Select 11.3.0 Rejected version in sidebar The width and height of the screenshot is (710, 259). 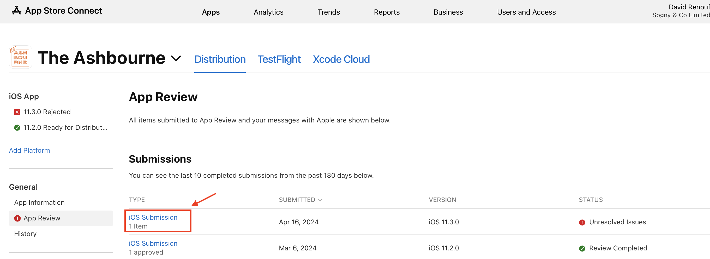tap(47, 112)
